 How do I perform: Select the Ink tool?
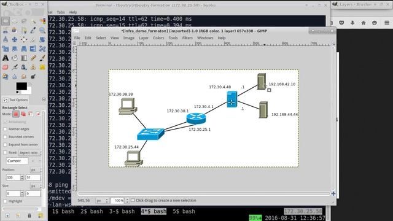[x=24, y=68]
